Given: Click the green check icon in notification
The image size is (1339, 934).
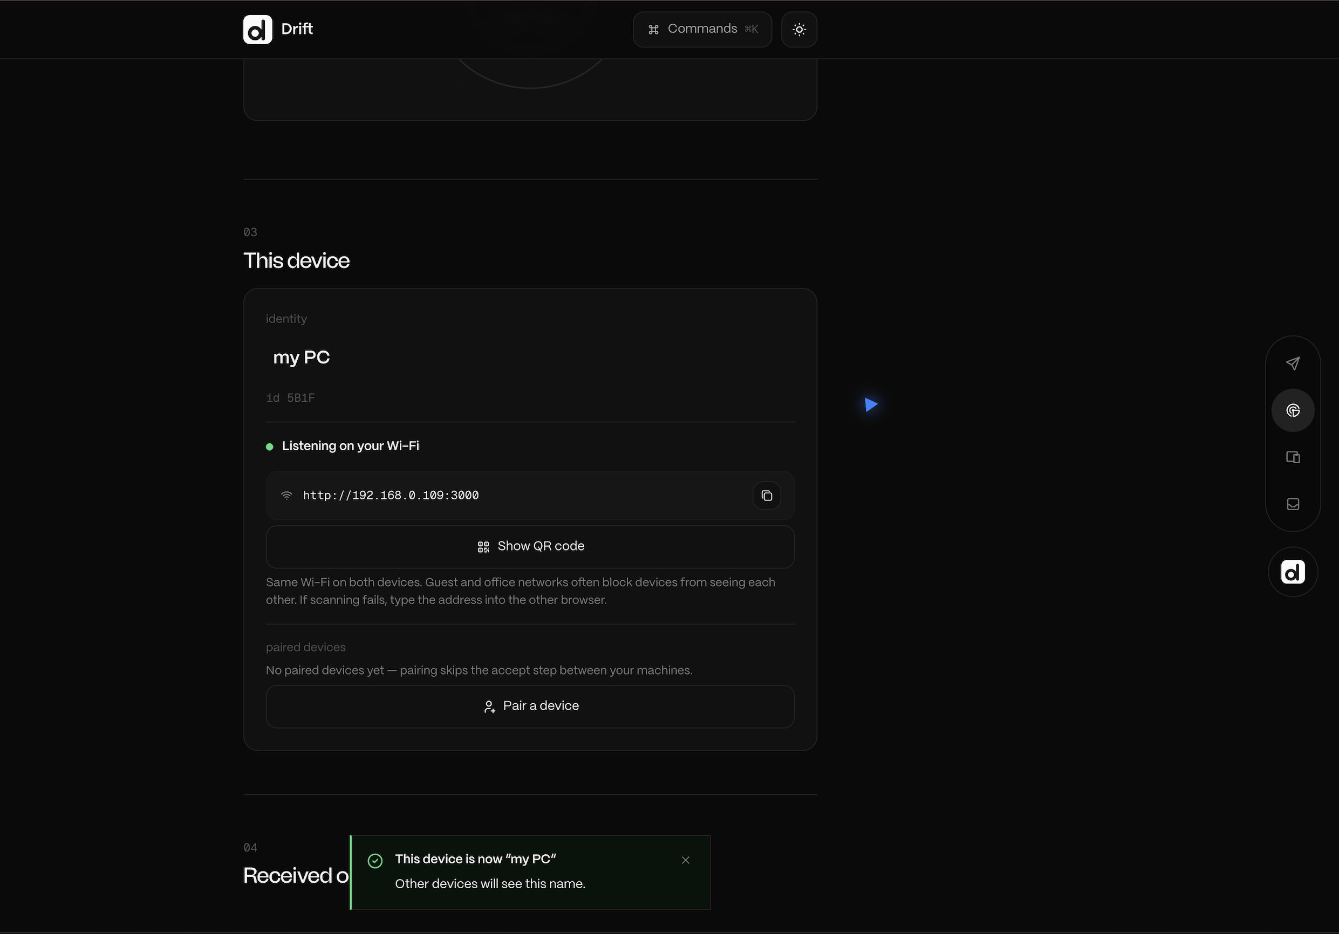Looking at the screenshot, I should (375, 861).
